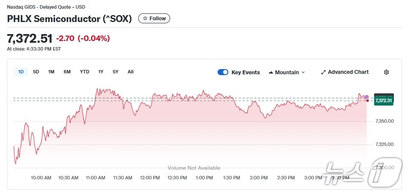Click the Advanced Chart expand icon
The image size is (408, 193).
click(323, 73)
